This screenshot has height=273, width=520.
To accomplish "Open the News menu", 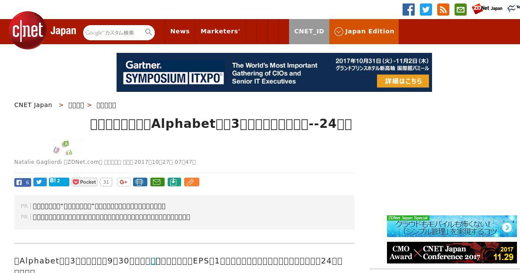I will 180,31.
